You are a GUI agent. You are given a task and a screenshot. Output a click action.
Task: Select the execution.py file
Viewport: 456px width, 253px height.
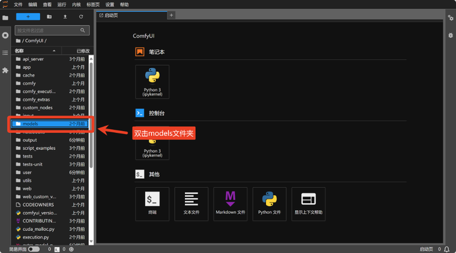[50, 237]
